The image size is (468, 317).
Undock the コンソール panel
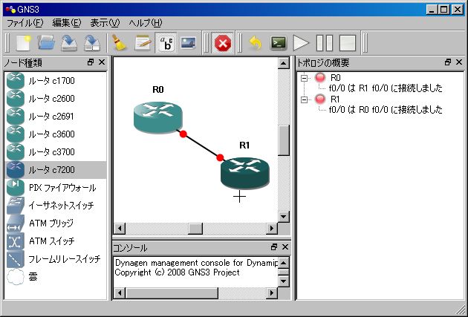[274, 247]
